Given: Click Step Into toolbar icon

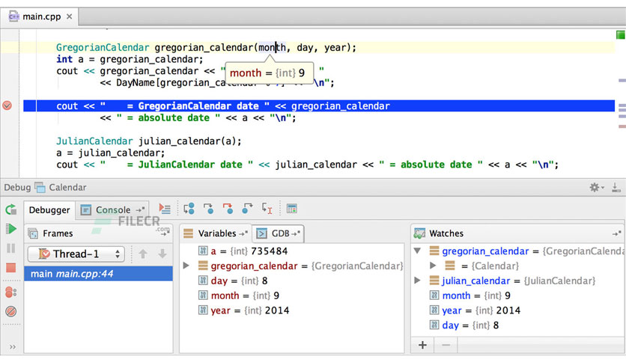Looking at the screenshot, I should coord(208,209).
